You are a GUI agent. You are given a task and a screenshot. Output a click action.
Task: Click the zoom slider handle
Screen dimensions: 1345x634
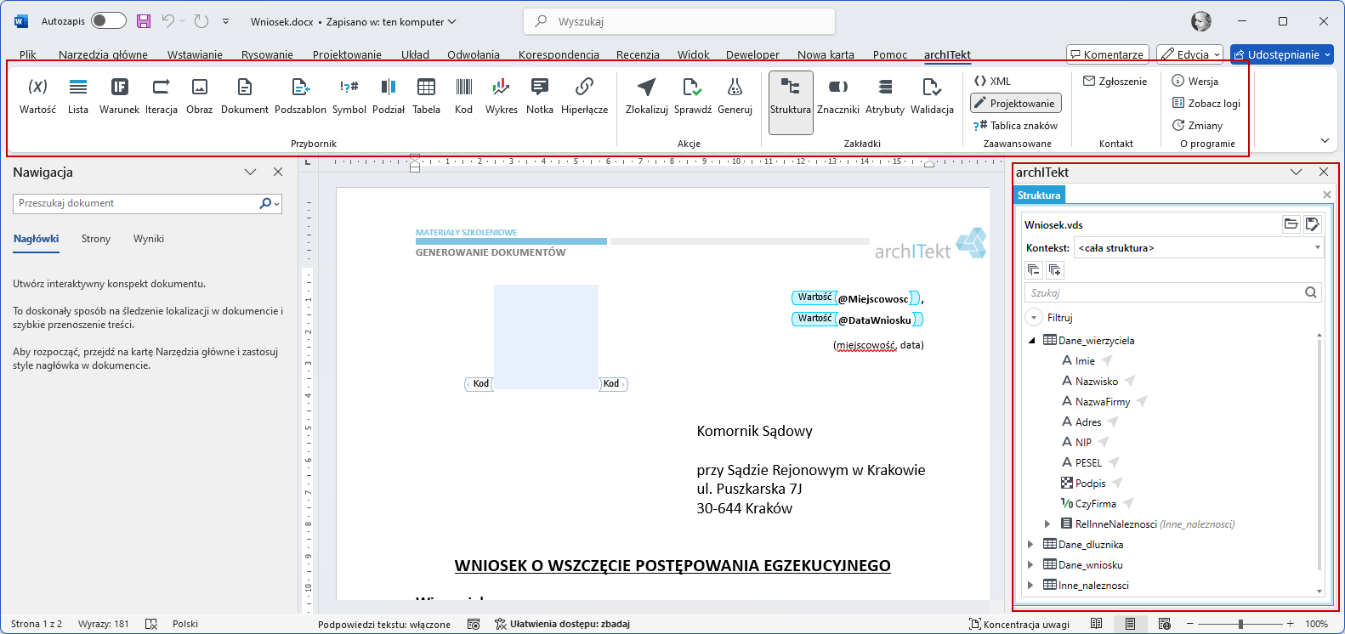click(1240, 624)
